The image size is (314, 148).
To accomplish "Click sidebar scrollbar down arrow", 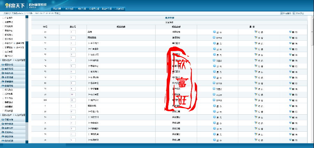I will [27, 142].
